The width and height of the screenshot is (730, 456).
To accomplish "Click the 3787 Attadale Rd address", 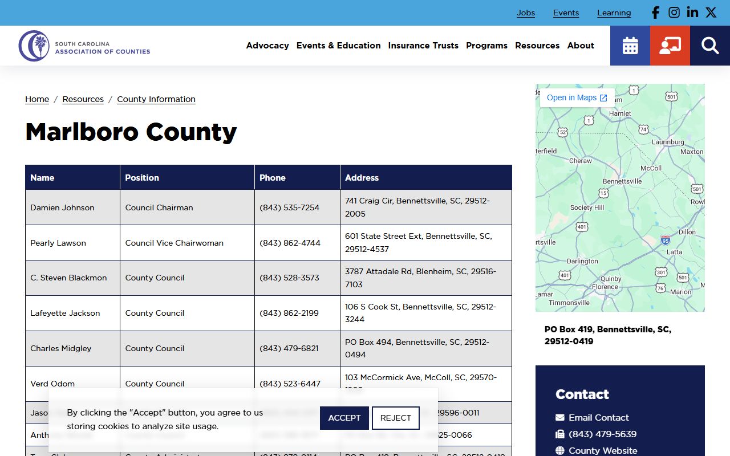I will click(x=426, y=278).
